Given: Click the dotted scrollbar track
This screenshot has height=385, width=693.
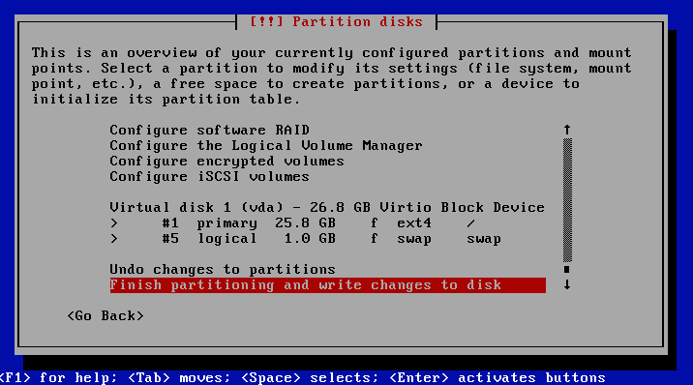Looking at the screenshot, I should [x=567, y=200].
